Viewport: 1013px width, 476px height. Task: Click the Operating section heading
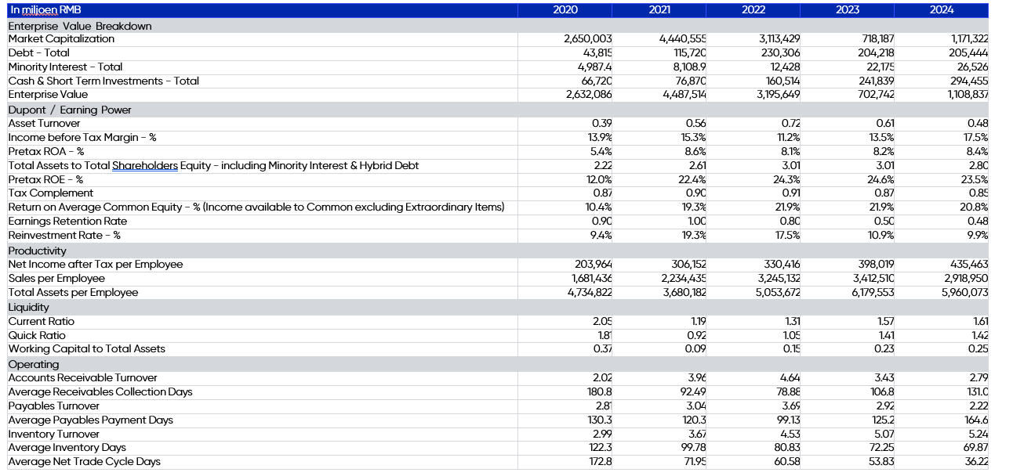coord(34,365)
